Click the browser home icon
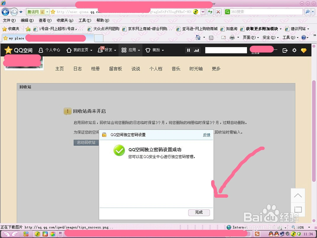Screen dimensions: 317x238 click(198, 37)
